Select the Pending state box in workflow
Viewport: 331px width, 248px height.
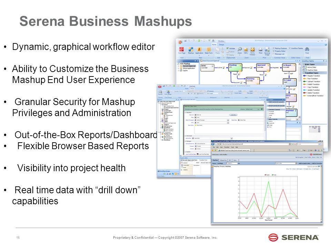tap(235, 68)
